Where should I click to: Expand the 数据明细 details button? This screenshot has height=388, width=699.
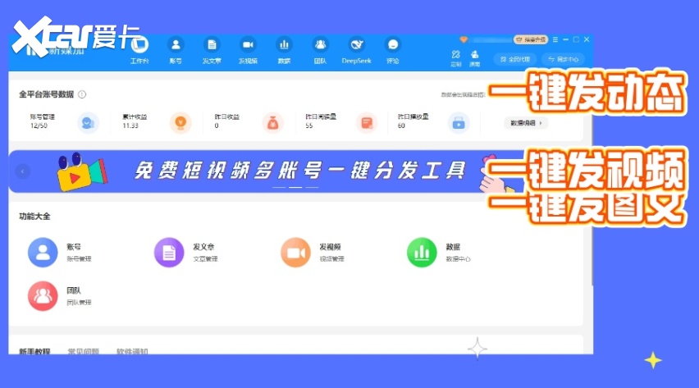(526, 123)
